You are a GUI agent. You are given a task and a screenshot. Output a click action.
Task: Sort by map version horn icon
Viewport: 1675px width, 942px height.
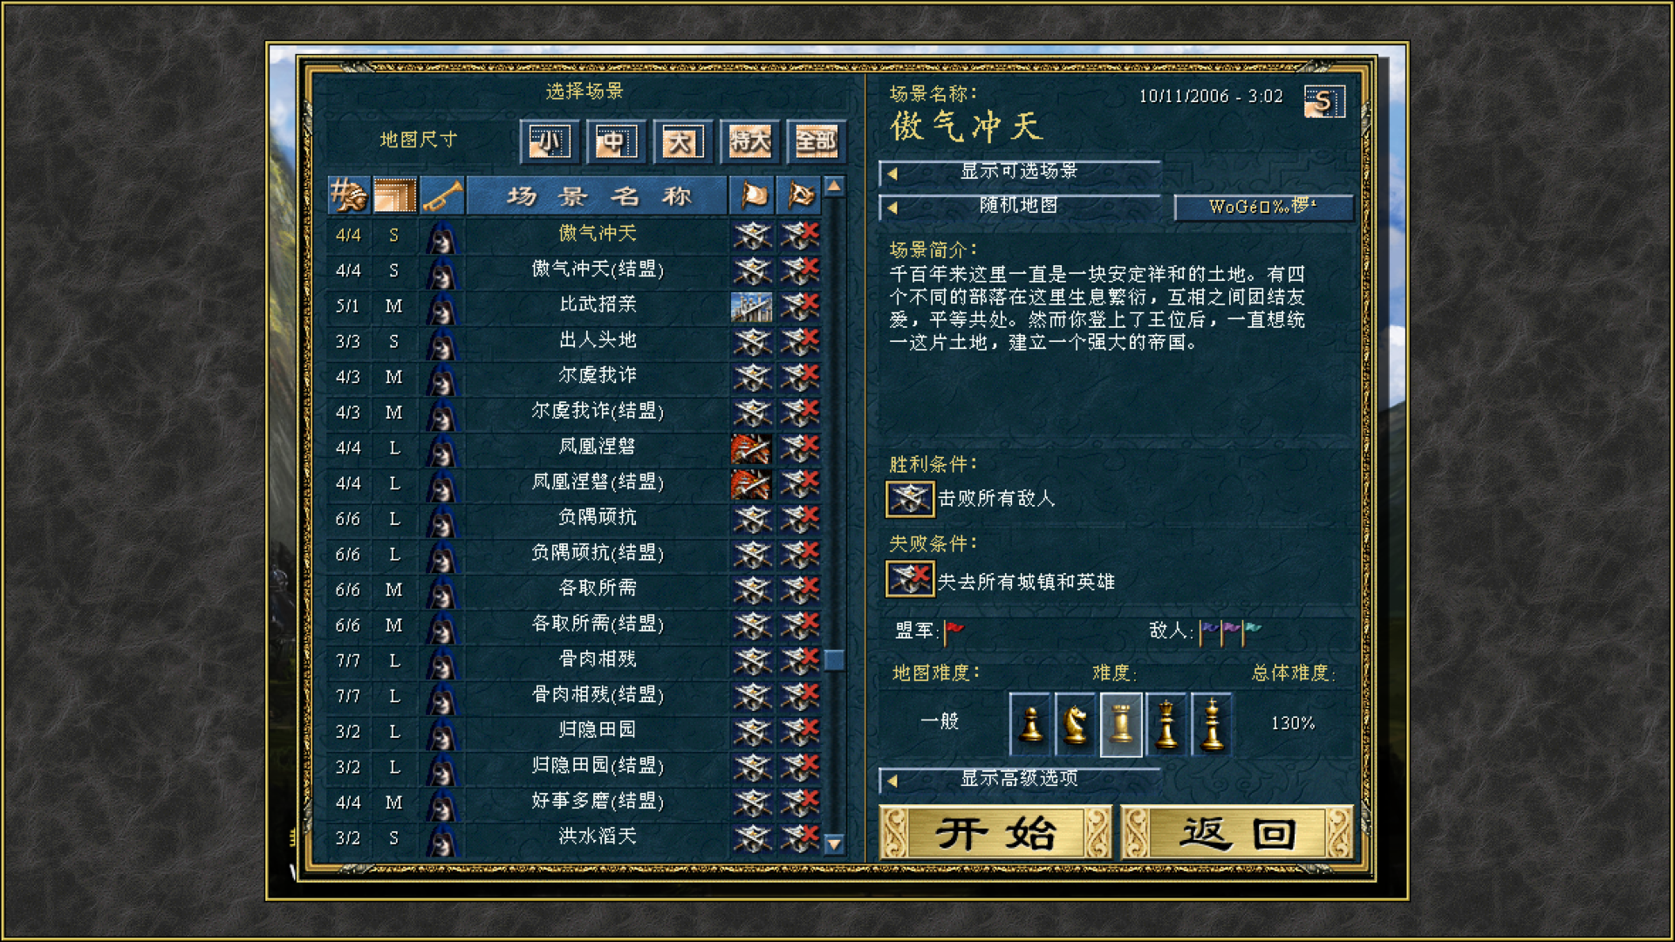442,195
